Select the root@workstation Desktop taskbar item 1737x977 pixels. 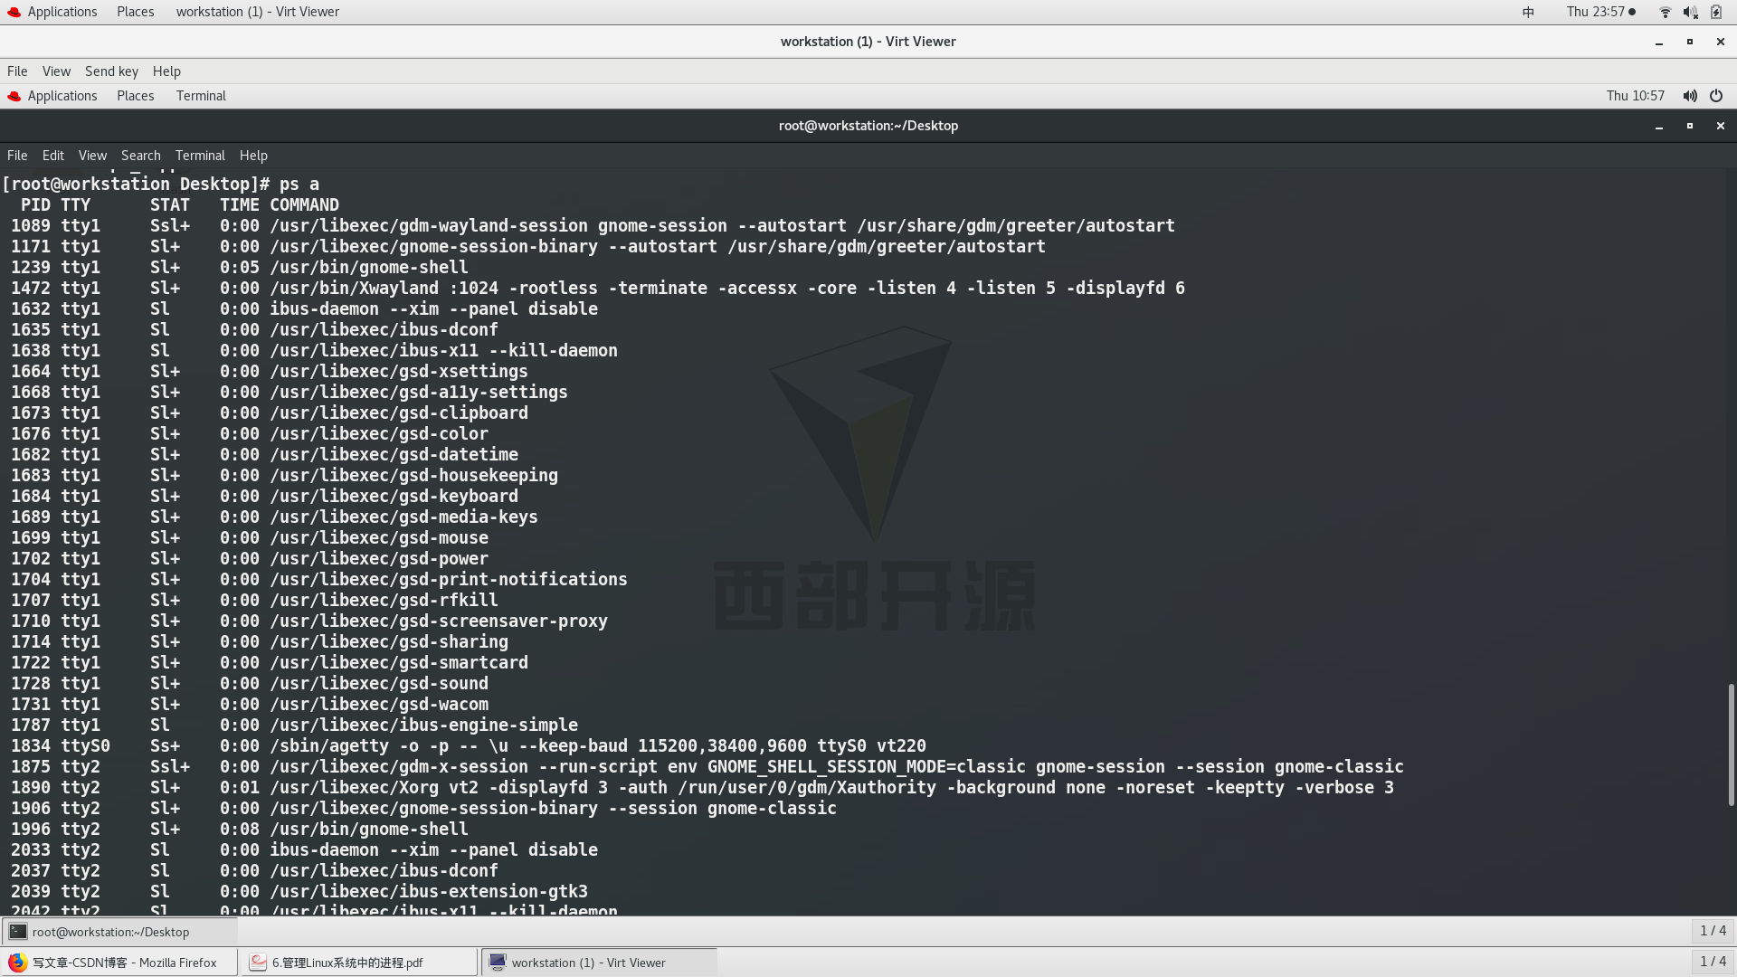coord(110,932)
